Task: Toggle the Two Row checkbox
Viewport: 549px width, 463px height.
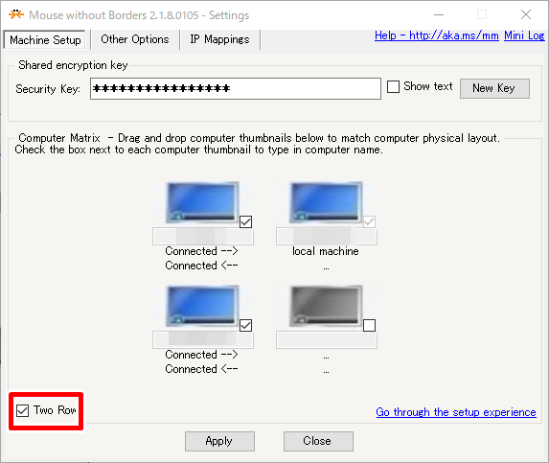Action: point(22,410)
